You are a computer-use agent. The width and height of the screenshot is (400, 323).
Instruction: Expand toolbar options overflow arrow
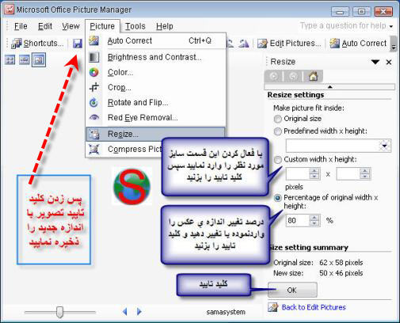pos(394,44)
